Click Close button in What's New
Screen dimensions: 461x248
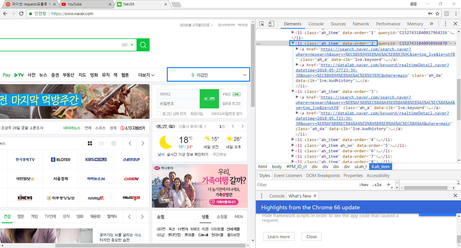[311, 236]
